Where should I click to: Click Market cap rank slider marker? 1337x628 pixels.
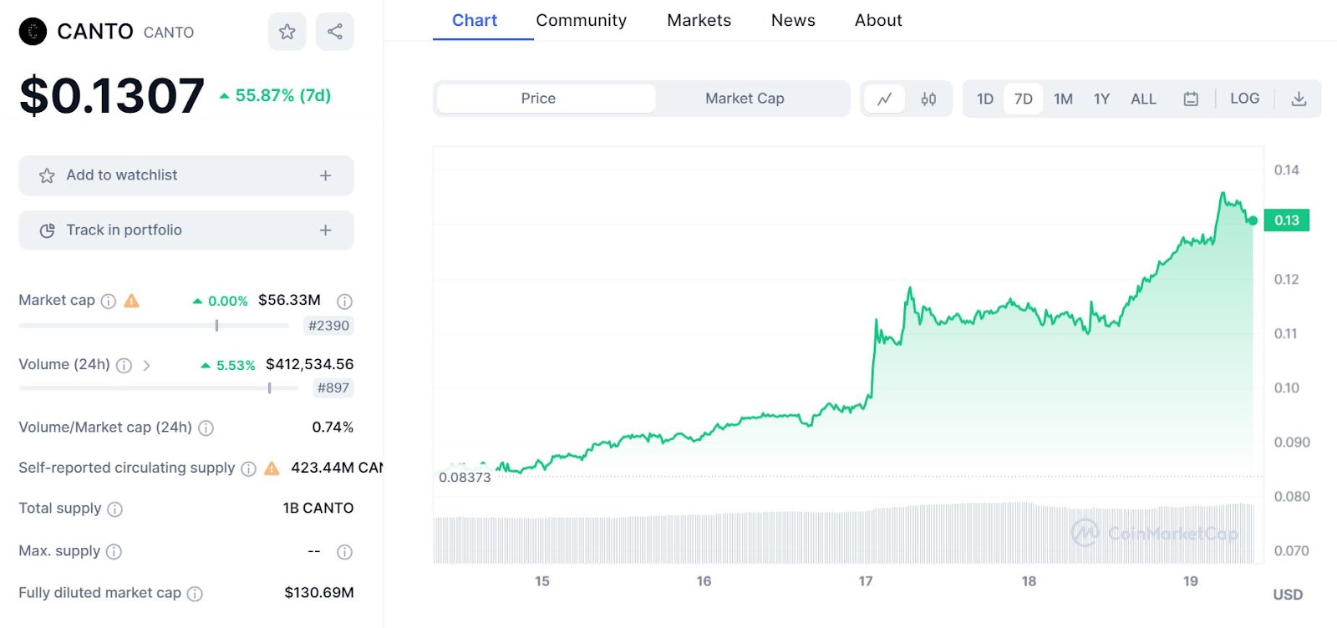pos(216,326)
